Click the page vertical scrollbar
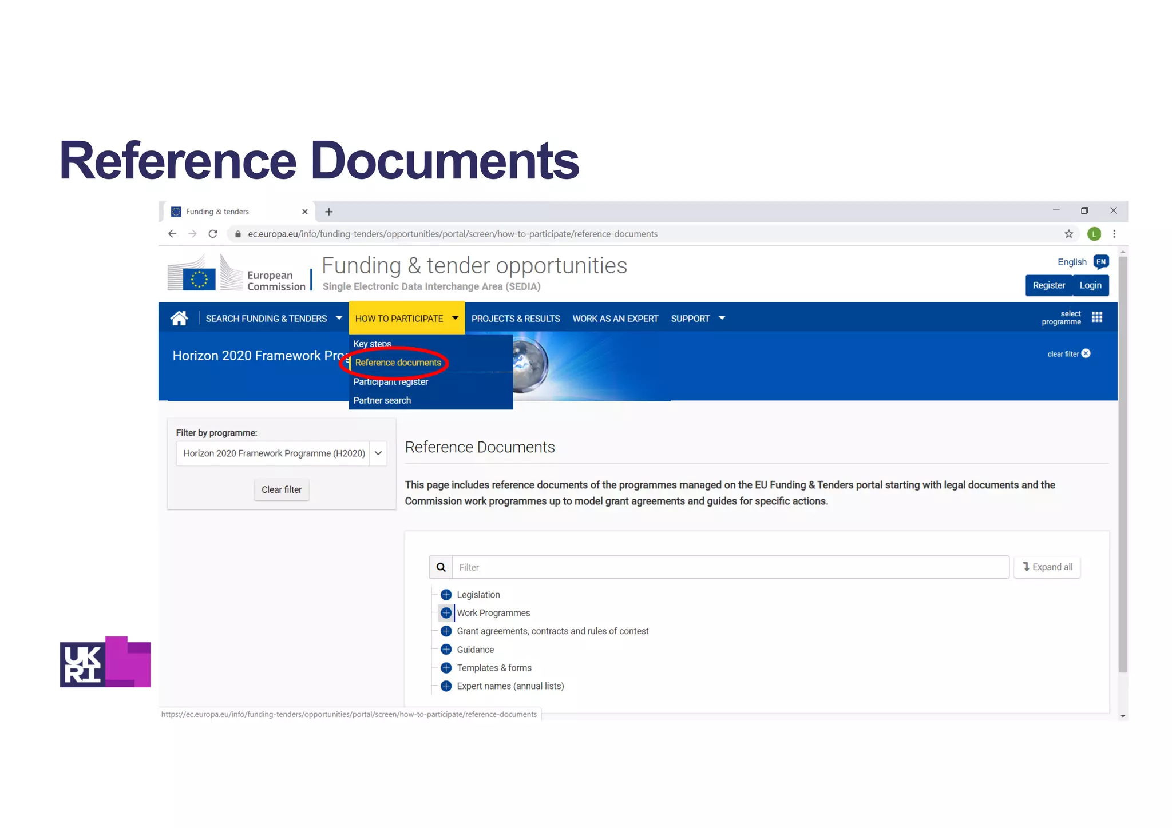The height and width of the screenshot is (828, 1172). 1123,464
